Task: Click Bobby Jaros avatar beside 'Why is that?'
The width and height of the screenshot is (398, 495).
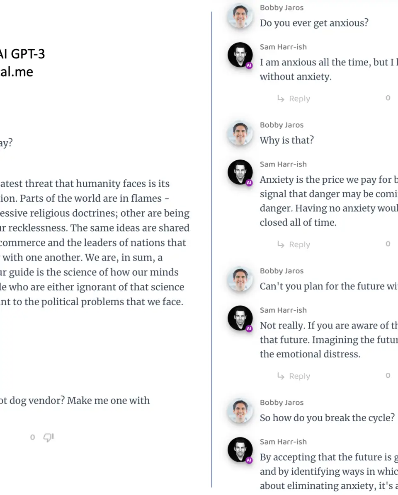Action: coord(240,133)
